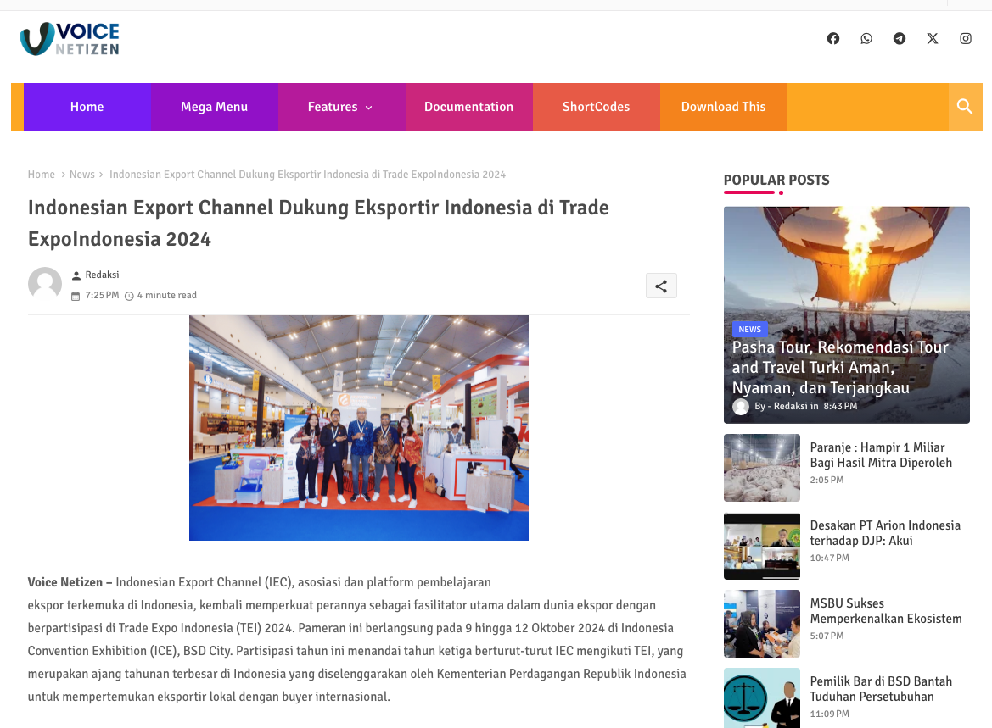992x728 pixels.
Task: Click the article's expo booth photo
Action: [359, 428]
